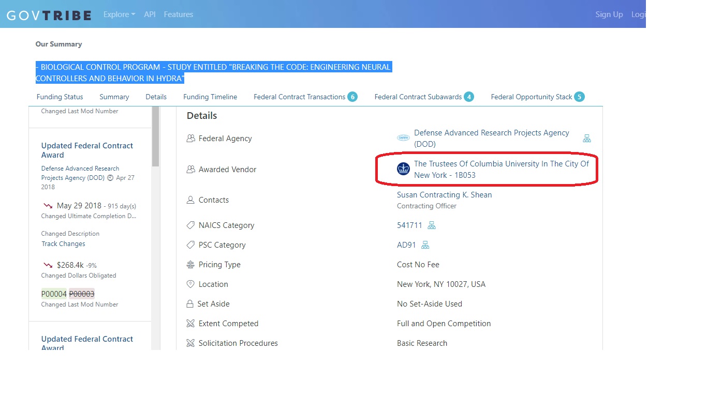Click the Details section heading
The image size is (707, 397).
click(202, 116)
